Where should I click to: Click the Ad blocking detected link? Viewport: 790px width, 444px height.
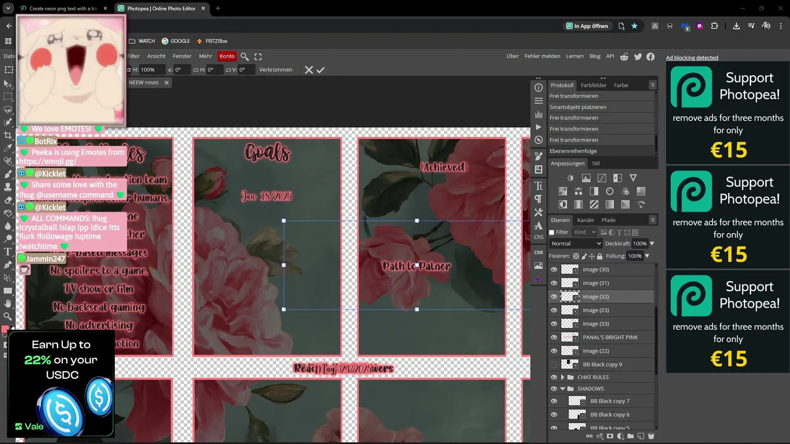click(692, 57)
